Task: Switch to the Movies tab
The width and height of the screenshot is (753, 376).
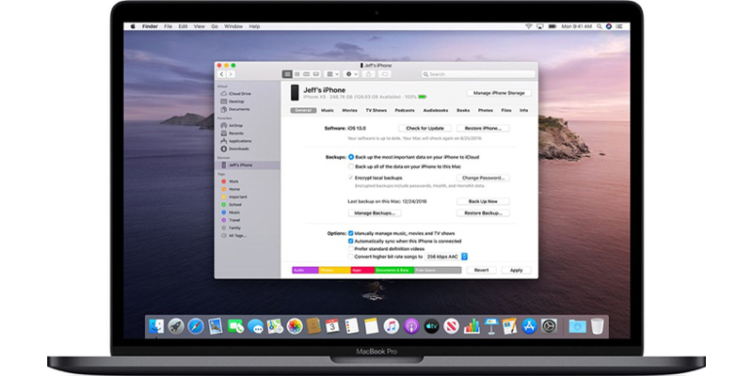Action: pos(349,110)
